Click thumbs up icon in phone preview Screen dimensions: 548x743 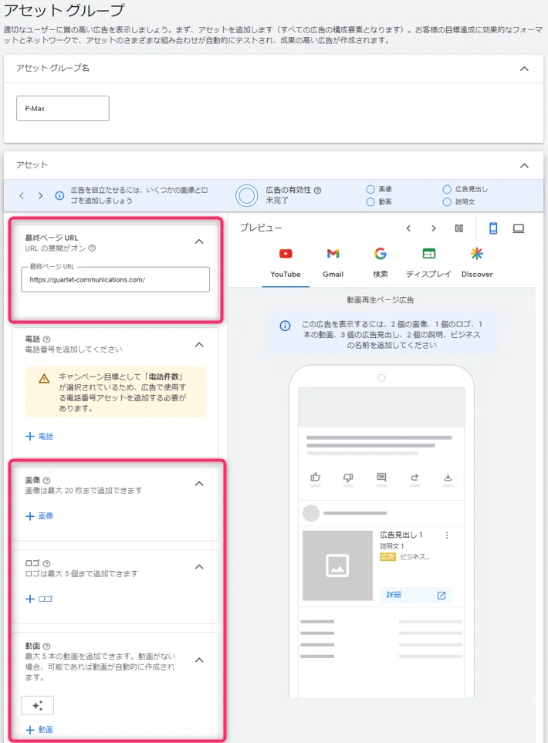315,477
